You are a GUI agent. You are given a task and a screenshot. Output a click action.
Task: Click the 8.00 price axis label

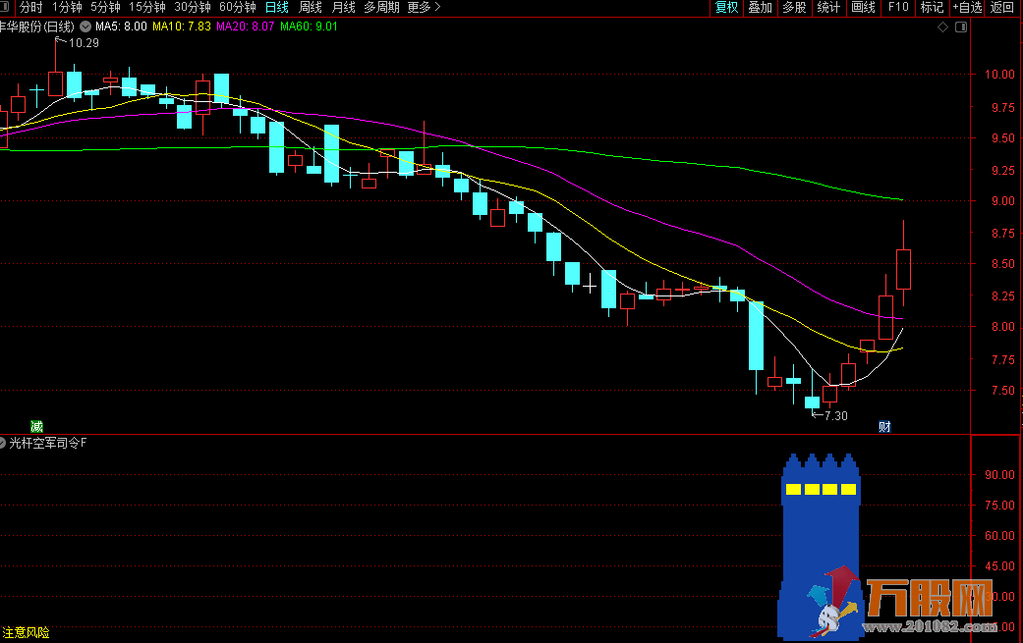click(1002, 327)
